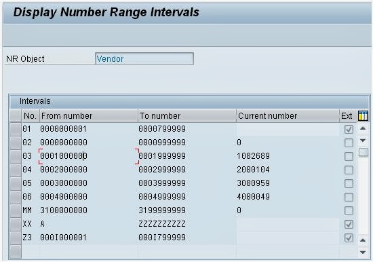Screen dimensions: 373x262
Task: Click To number 0002999999
Action: (x=162, y=170)
